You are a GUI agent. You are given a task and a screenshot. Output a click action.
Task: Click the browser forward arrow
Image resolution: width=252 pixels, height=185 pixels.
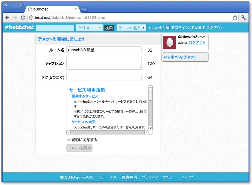(15, 18)
